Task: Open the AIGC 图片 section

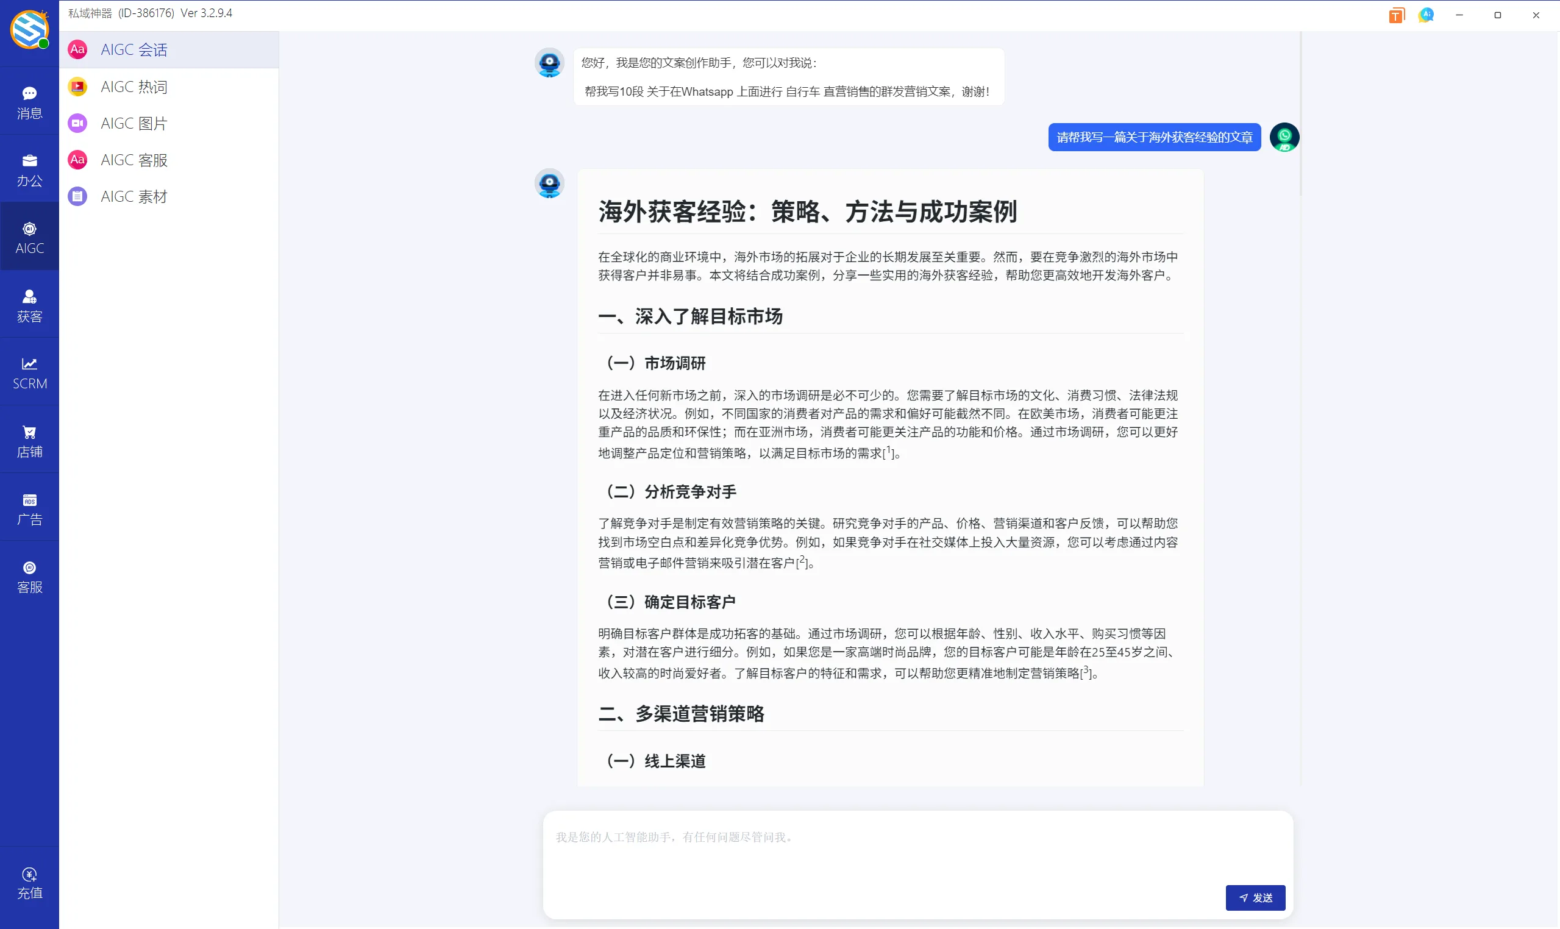Action: (134, 123)
